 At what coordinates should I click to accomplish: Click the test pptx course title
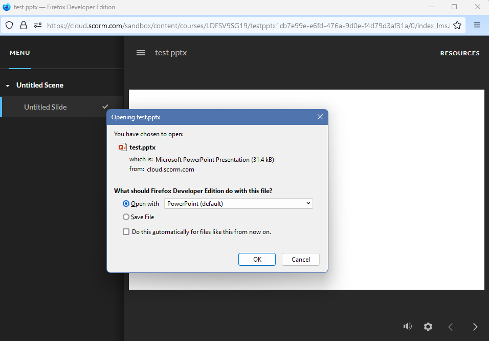click(171, 53)
